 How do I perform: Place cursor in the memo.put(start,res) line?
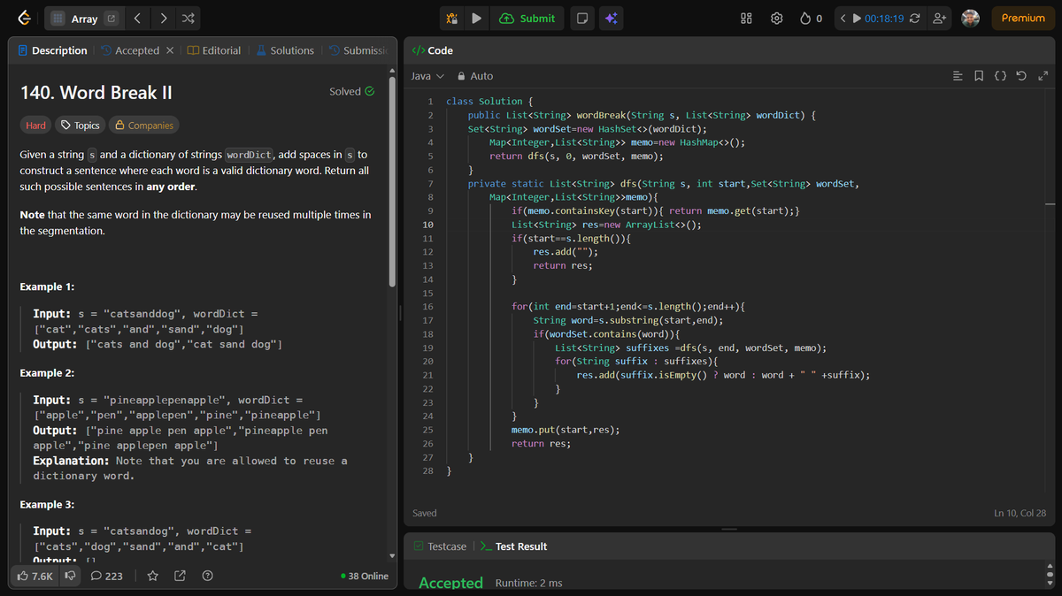(x=565, y=430)
